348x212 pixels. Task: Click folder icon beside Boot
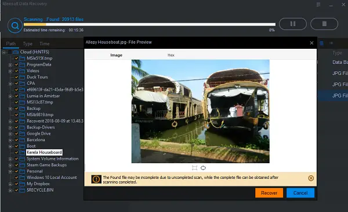point(22,146)
